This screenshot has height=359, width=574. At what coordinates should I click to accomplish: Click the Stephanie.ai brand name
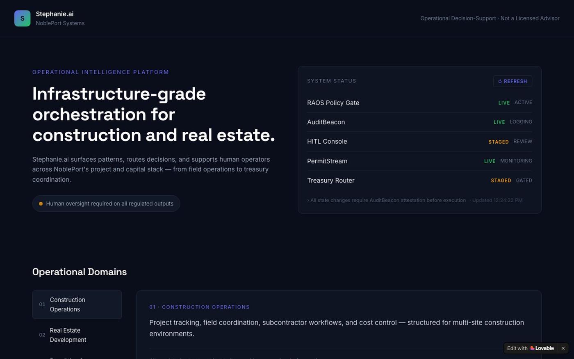coord(55,14)
